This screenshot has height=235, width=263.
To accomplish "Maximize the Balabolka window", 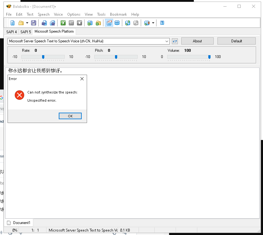I will 239,6.
